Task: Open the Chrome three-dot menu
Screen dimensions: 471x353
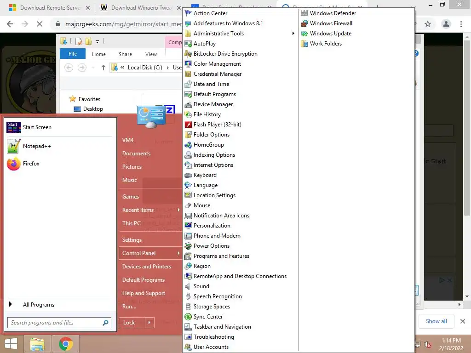Action: coord(461,24)
